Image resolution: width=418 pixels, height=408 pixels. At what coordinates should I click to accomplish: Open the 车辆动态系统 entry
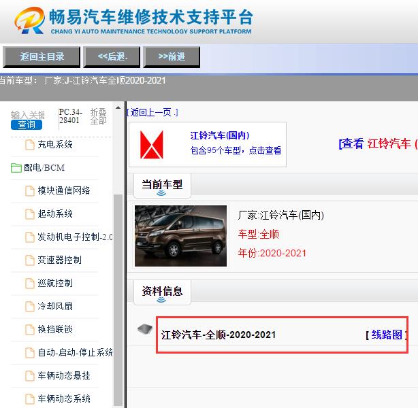(x=64, y=399)
